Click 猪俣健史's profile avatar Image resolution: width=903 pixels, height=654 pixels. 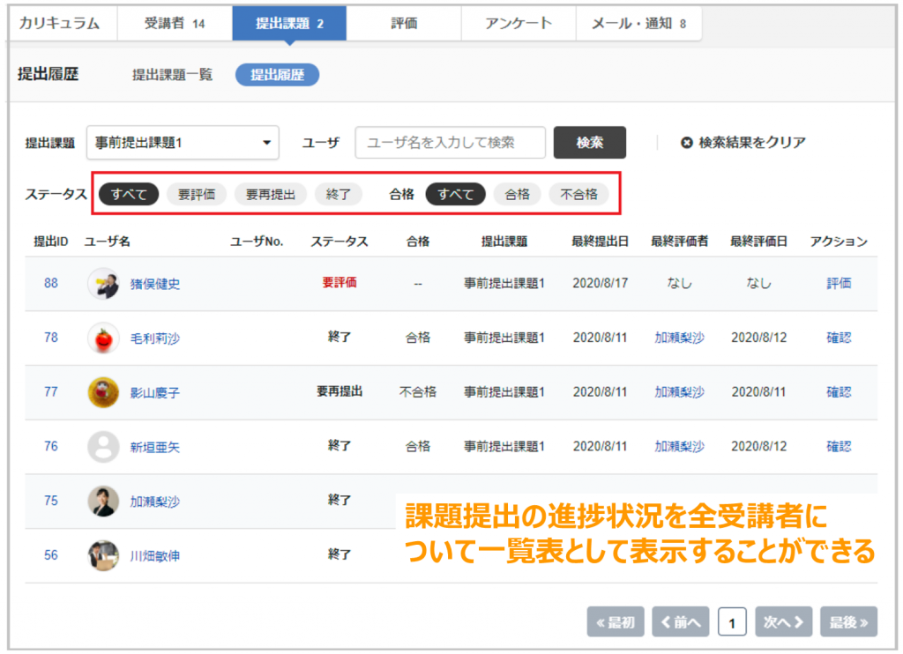pos(103,284)
